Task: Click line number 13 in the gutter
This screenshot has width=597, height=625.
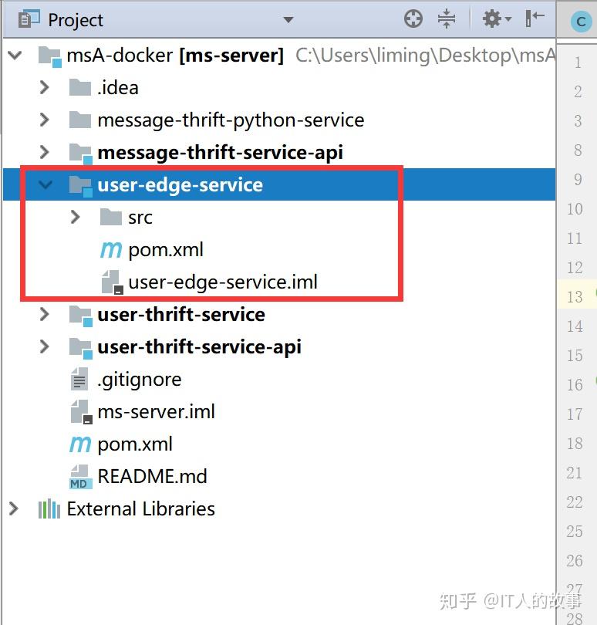Action: [x=576, y=296]
